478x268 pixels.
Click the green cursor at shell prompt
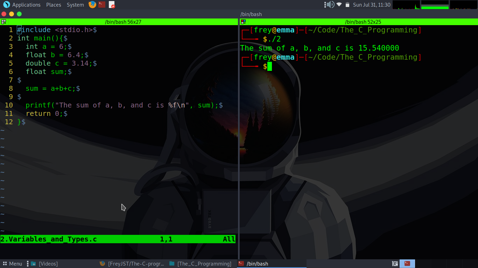(x=269, y=66)
